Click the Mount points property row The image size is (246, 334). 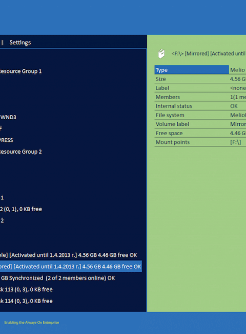pyautogui.click(x=200, y=142)
